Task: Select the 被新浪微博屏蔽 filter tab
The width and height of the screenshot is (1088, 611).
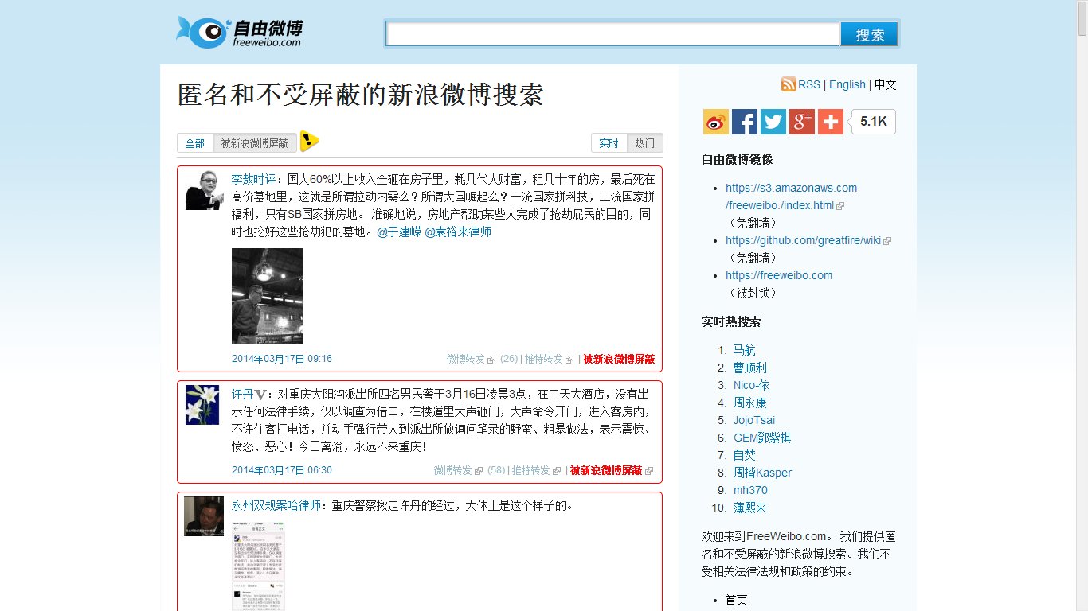Action: (254, 143)
